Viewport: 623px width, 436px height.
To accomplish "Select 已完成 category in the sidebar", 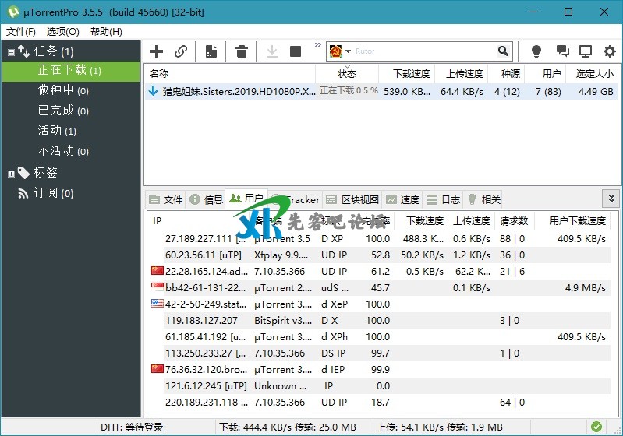I will tap(55, 111).
